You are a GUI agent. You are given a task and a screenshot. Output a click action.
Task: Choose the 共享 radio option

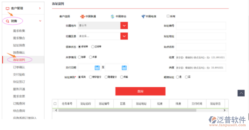[91, 57]
